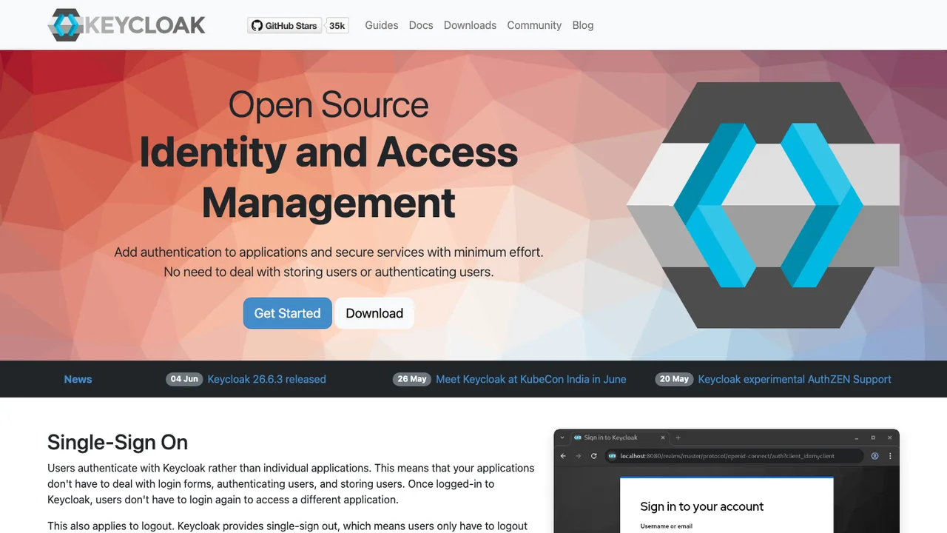Click the paragraph starting 'This also applies to logout'
This screenshot has height=533, width=947.
[288, 526]
